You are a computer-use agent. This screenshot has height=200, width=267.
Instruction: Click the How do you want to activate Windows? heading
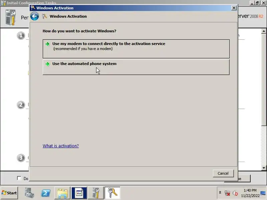coord(79,31)
